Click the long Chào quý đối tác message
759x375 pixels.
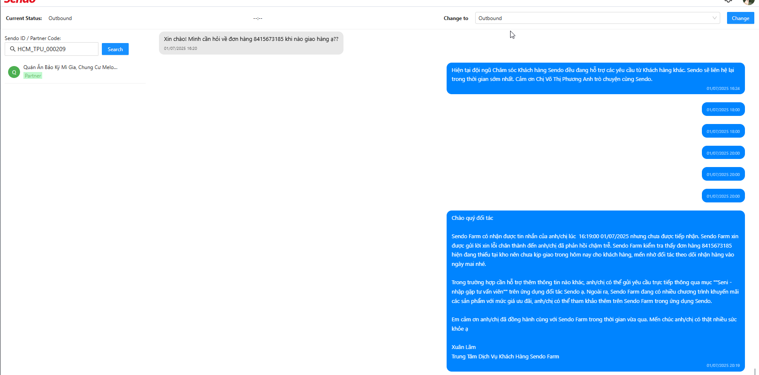point(595,291)
